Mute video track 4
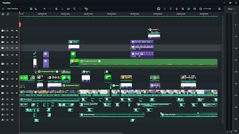 point(12,72)
